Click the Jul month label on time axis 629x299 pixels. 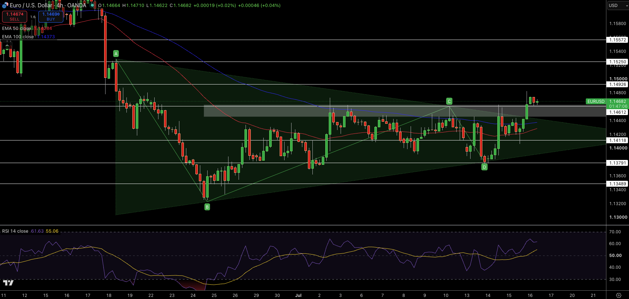coord(298,296)
